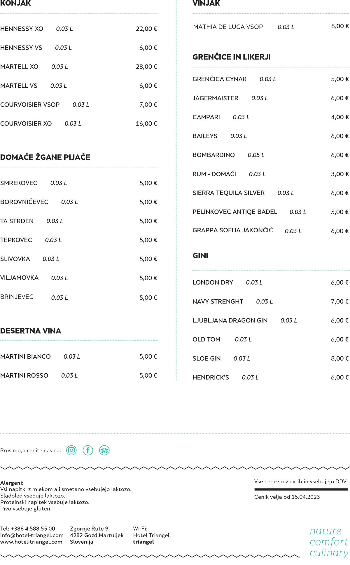Image resolution: width=350 pixels, height=565 pixels.
Task: Click the 7,00 € price of Navy Strenght
Action: coord(340,301)
